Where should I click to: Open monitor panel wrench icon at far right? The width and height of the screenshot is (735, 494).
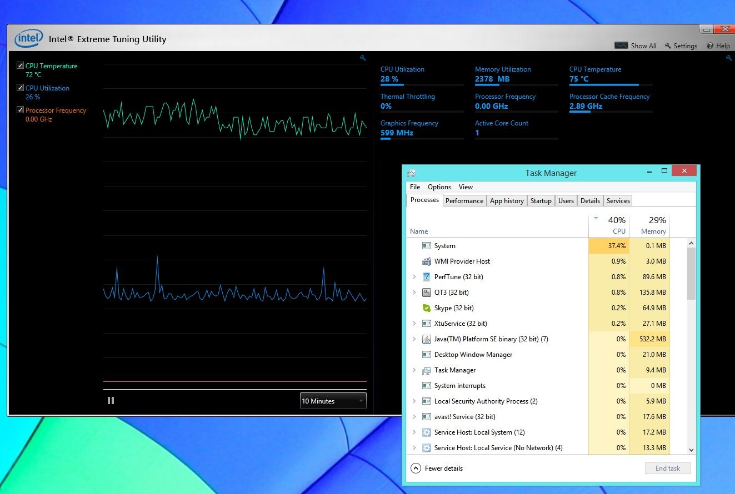729,58
